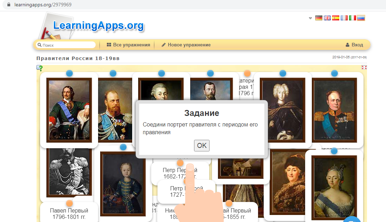Select the Russian flag language icon
Image resolution: width=386 pixels, height=222 pixels.
coord(361,18)
